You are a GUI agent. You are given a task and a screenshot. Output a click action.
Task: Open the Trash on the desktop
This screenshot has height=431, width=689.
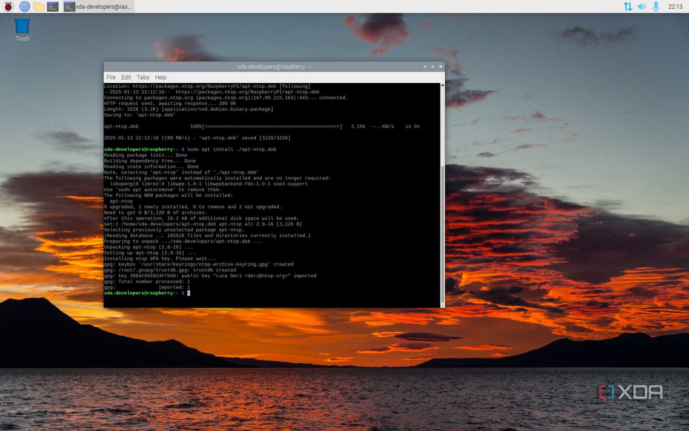[22, 28]
